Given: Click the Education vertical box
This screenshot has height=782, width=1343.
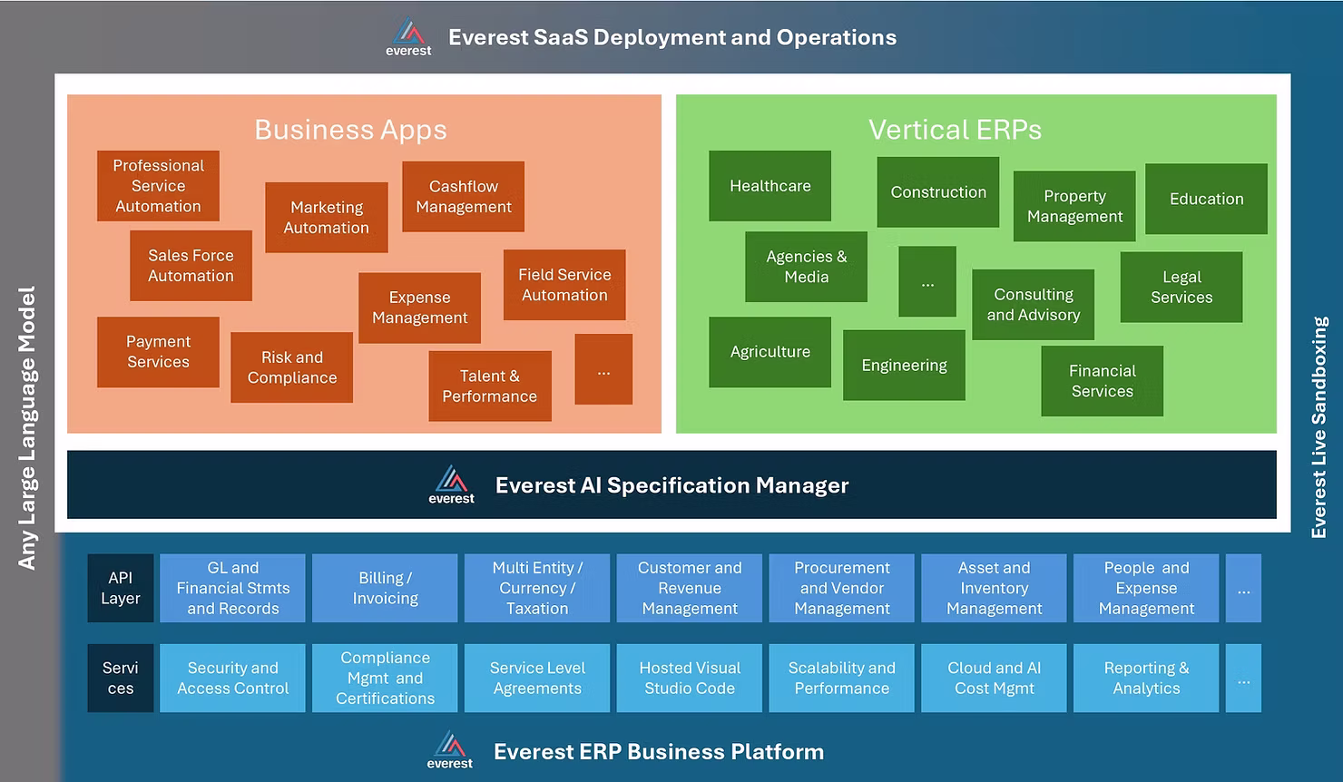Looking at the screenshot, I should coord(1207,199).
